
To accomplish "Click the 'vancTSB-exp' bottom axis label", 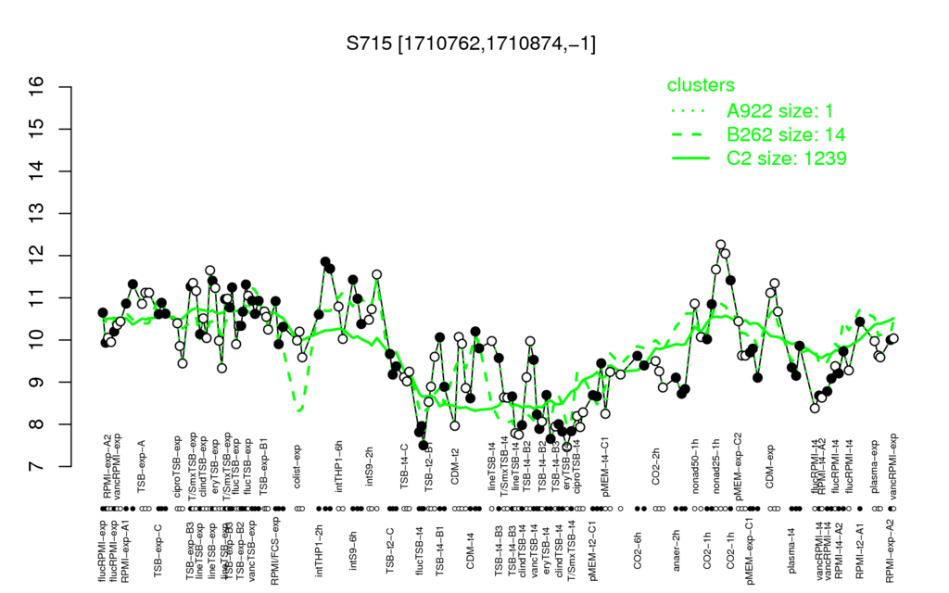I will click(252, 549).
